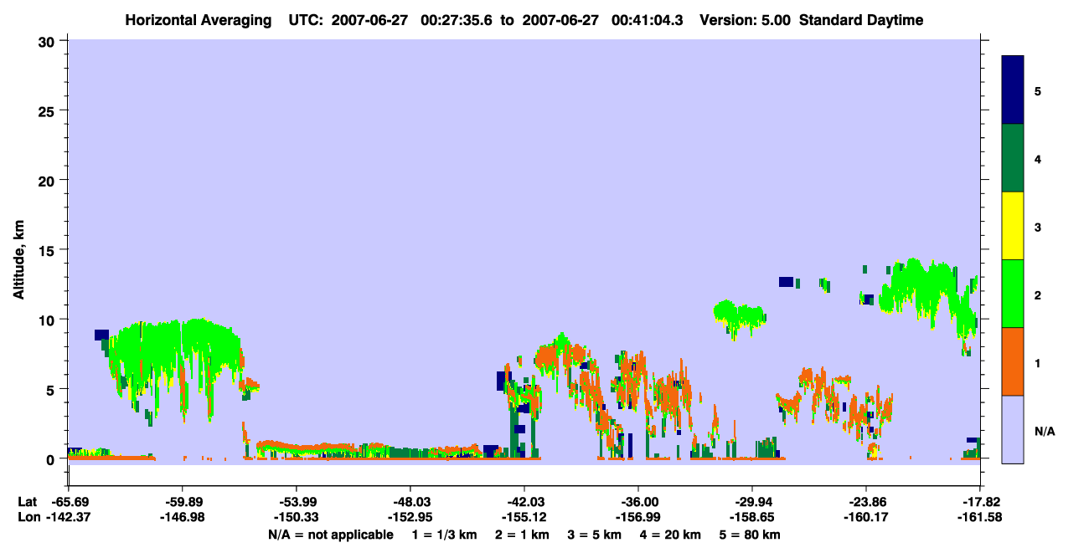
Task: Click the '4 = 20 km' legend note
Action: coord(668,535)
